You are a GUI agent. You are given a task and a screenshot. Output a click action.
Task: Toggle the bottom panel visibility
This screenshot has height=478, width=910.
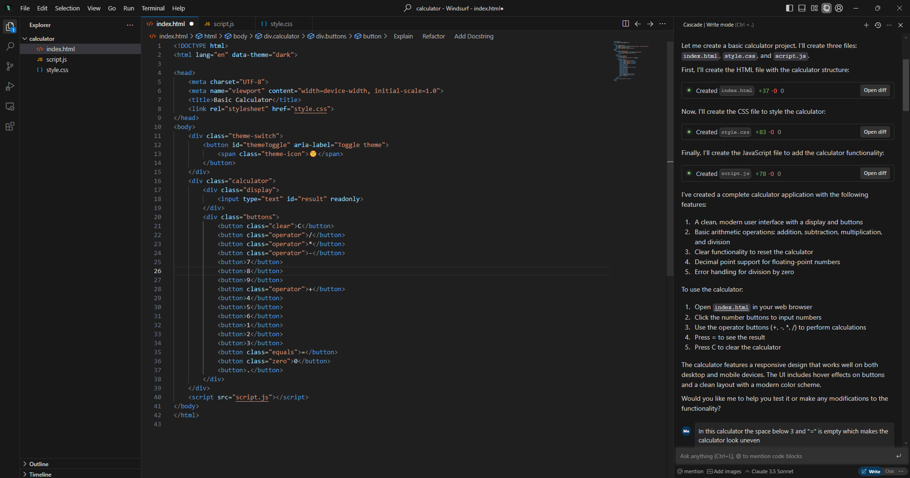[801, 8]
